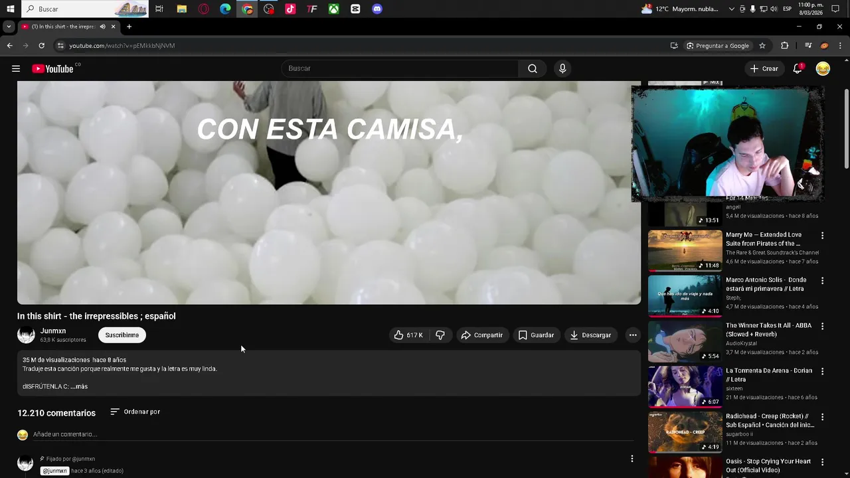
Task: Open options for Marco Antonio Solís video
Action: tap(822, 281)
